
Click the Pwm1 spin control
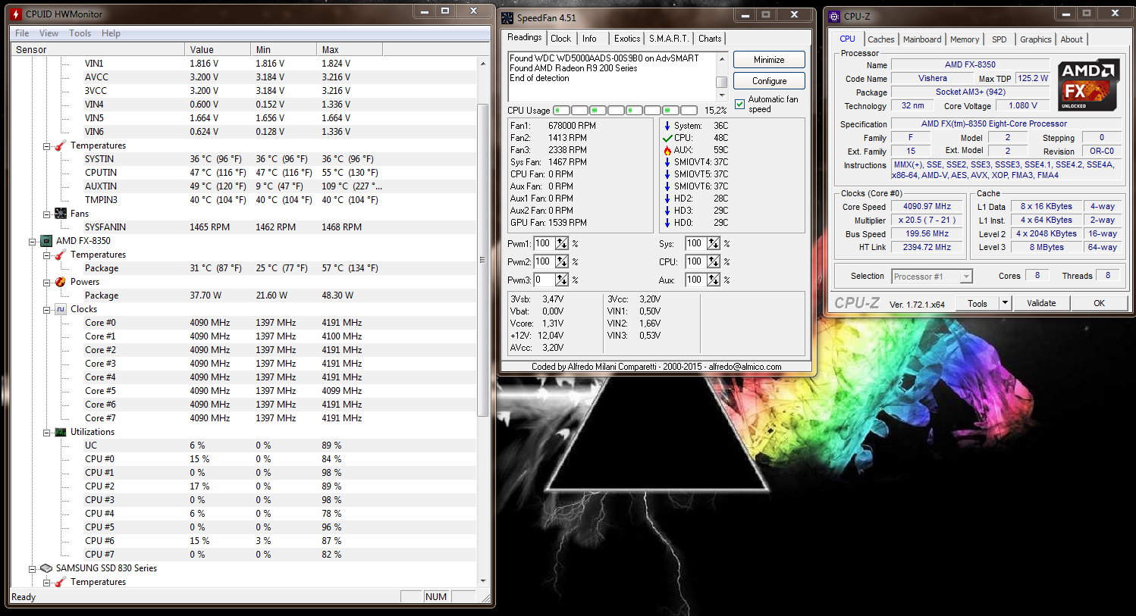(x=562, y=243)
